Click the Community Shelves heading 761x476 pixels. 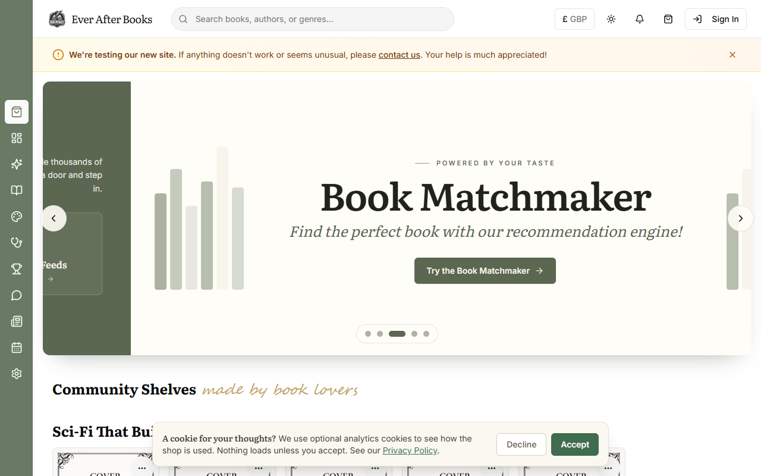pos(124,389)
